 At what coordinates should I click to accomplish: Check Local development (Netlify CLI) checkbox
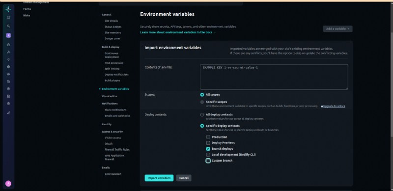click(x=208, y=155)
